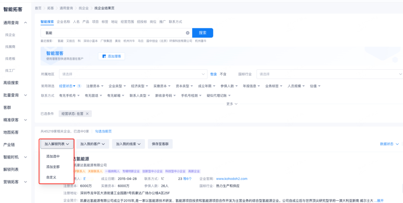Select the 包含 include option
Viewport: 403px width, 203px height.
(x=213, y=74)
